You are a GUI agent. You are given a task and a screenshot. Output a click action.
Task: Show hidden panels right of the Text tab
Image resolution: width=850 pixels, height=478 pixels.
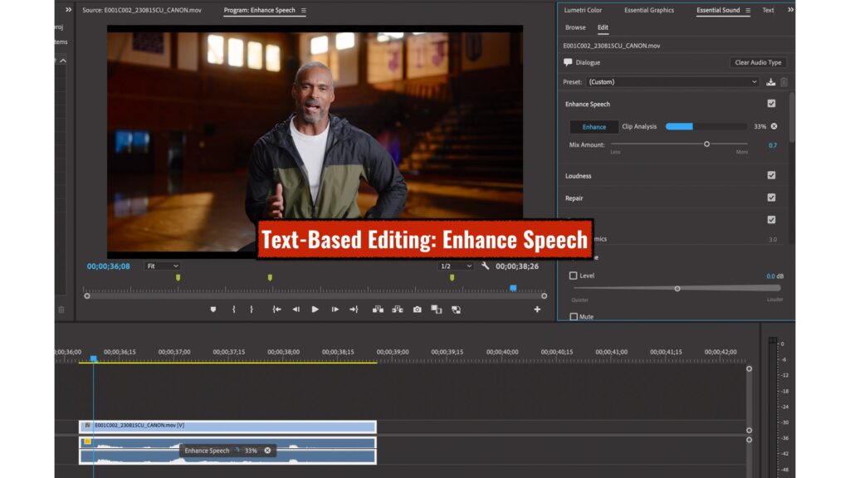791,10
